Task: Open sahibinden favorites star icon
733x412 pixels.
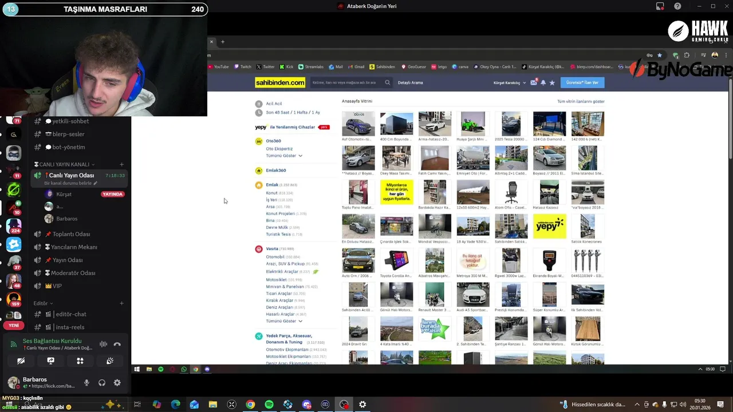Action: tap(552, 82)
